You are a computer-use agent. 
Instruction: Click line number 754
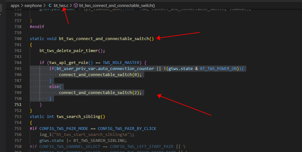coord(18,123)
